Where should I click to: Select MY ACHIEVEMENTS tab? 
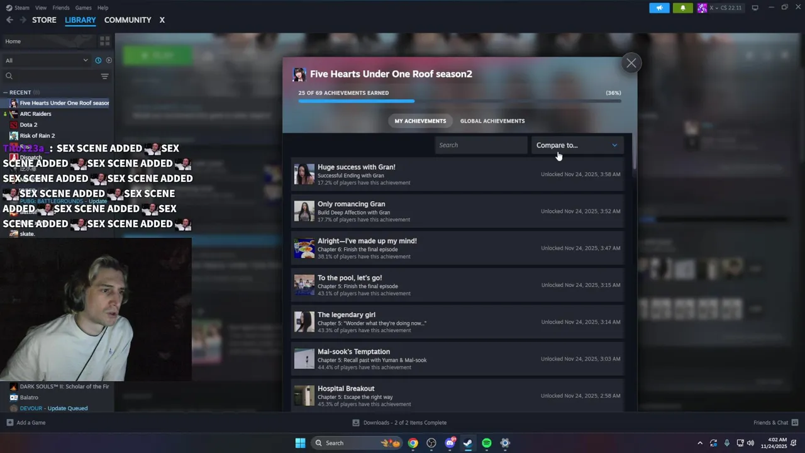pos(420,121)
